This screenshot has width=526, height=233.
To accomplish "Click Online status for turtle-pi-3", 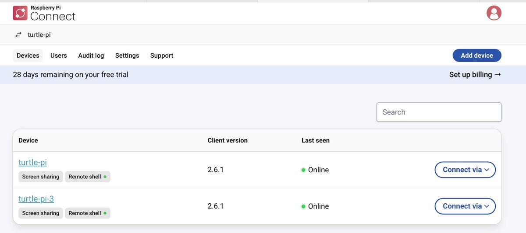I will 315,206.
